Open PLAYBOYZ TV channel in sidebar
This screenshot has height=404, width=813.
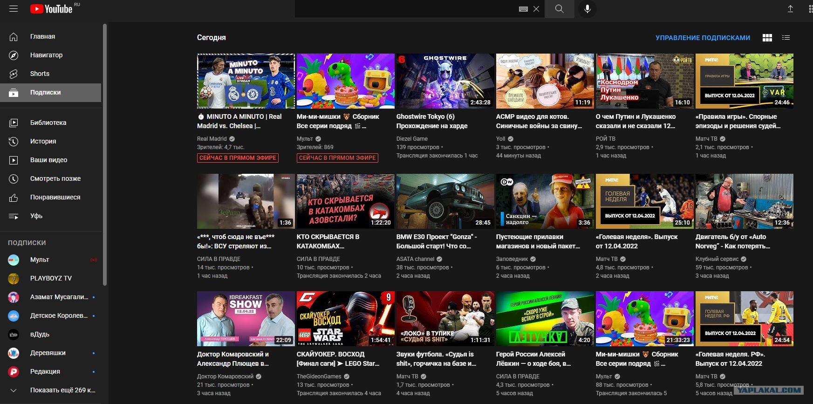[x=50, y=278]
